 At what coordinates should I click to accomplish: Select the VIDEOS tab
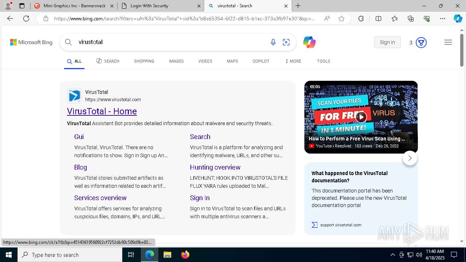(205, 61)
